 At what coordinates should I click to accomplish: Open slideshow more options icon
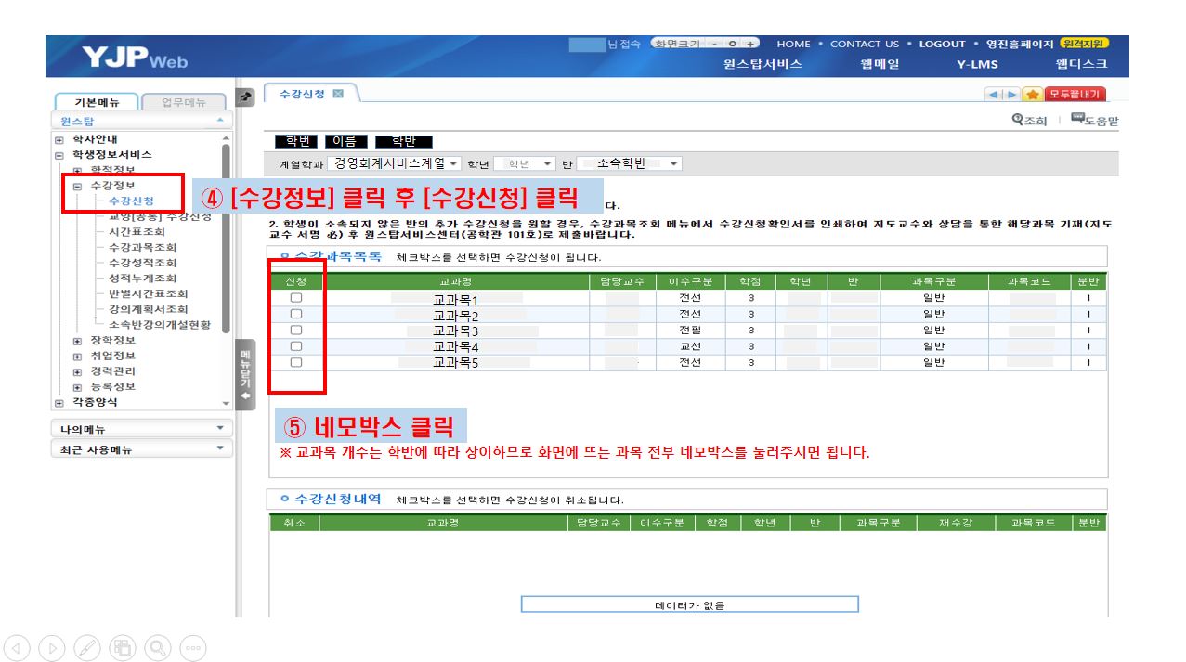[192, 647]
